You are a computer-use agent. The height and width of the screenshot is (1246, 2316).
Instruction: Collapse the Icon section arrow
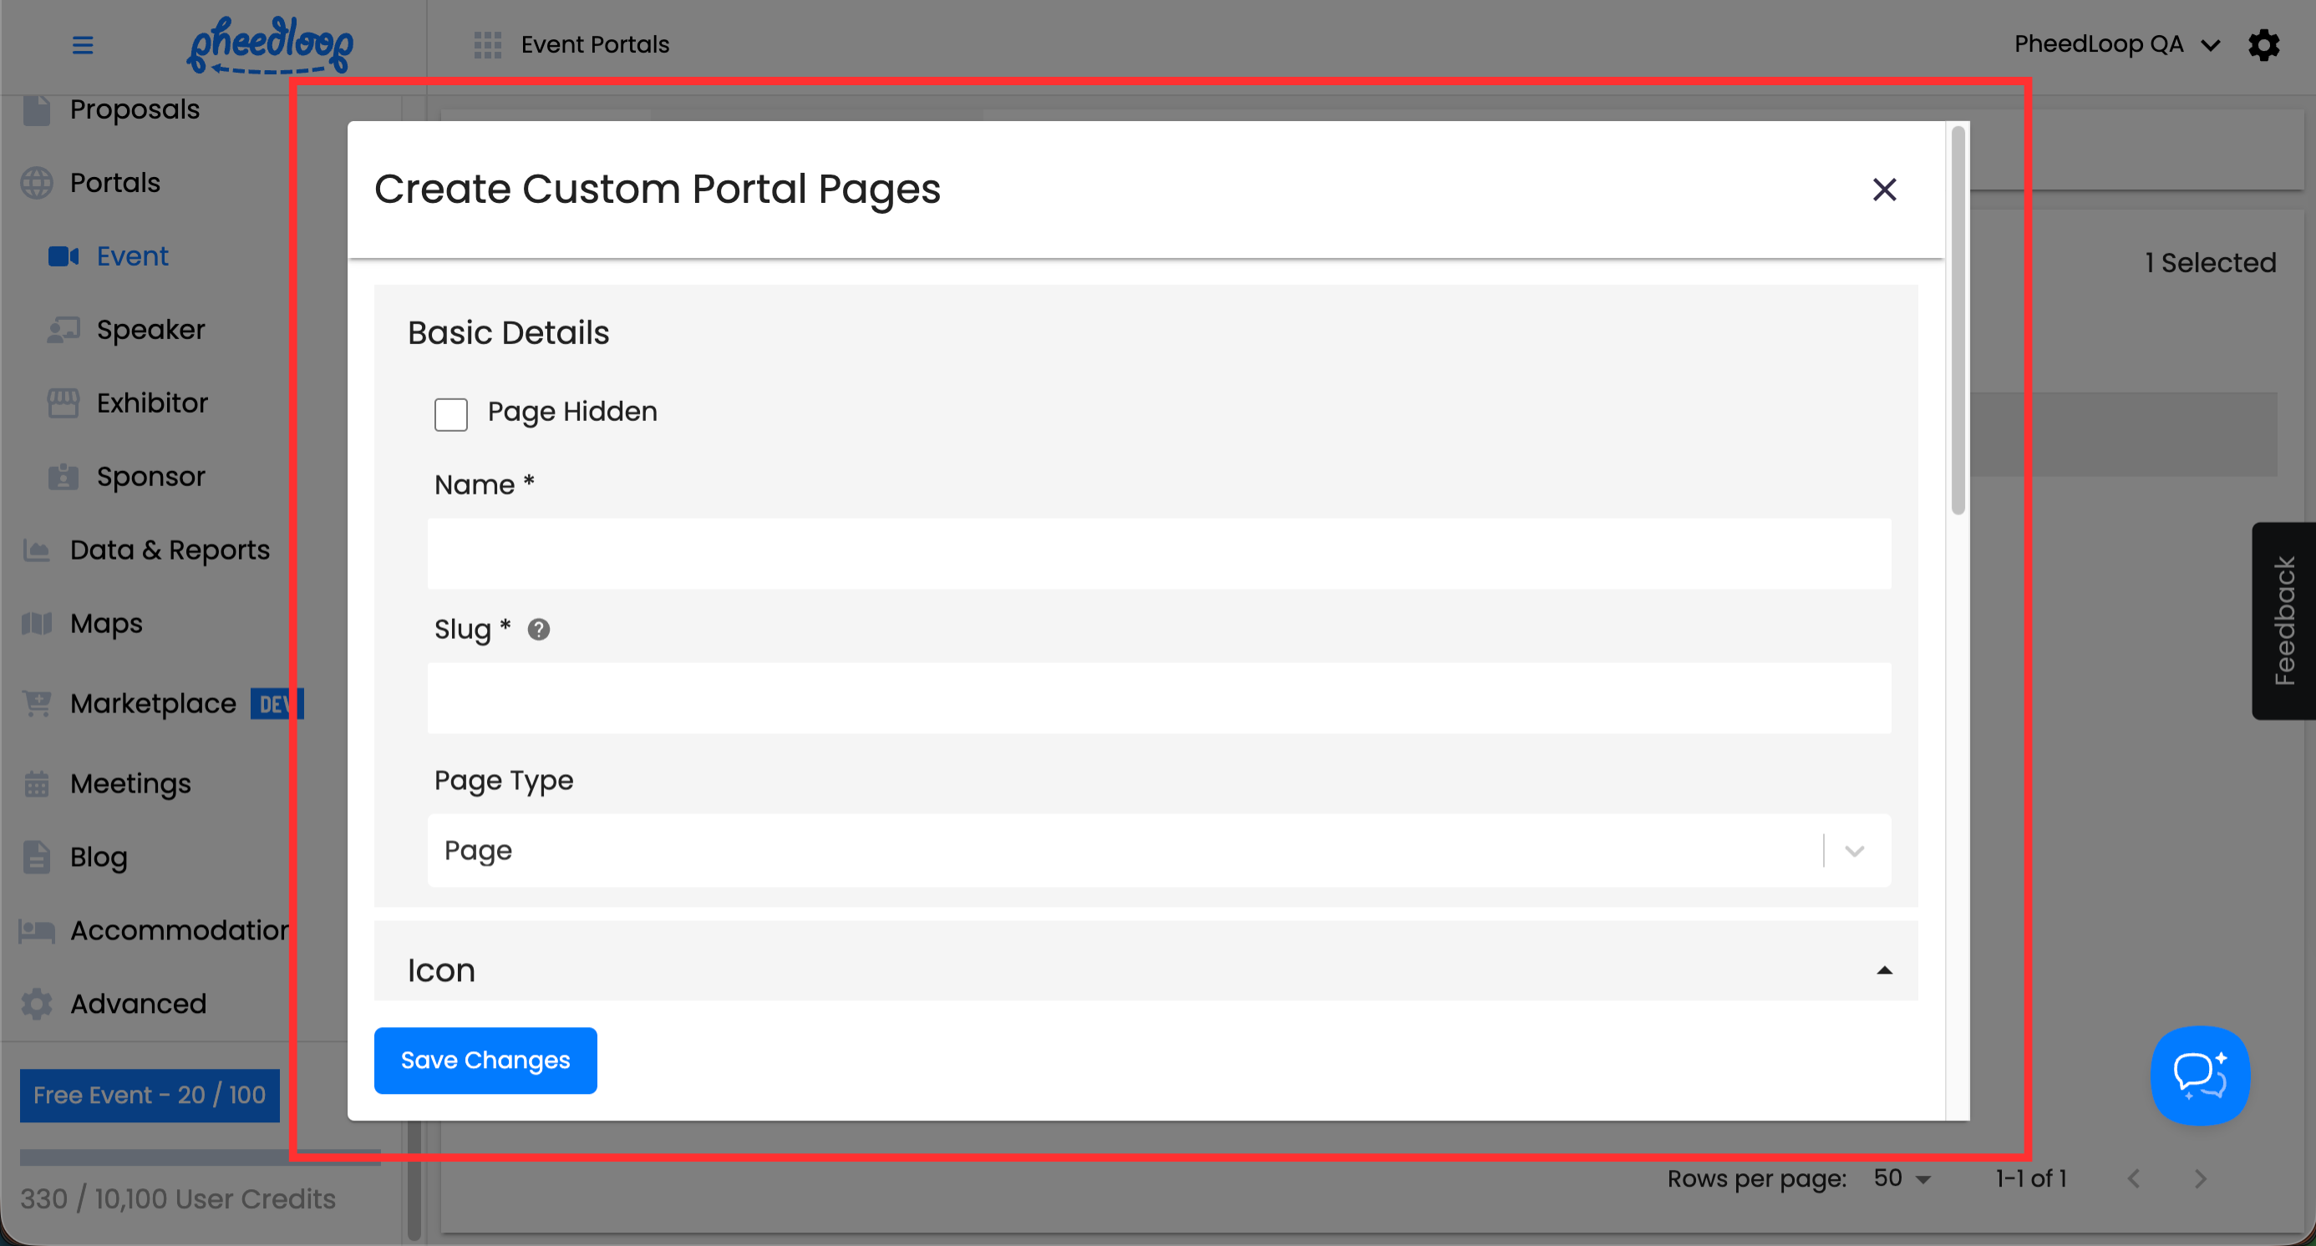coord(1883,970)
